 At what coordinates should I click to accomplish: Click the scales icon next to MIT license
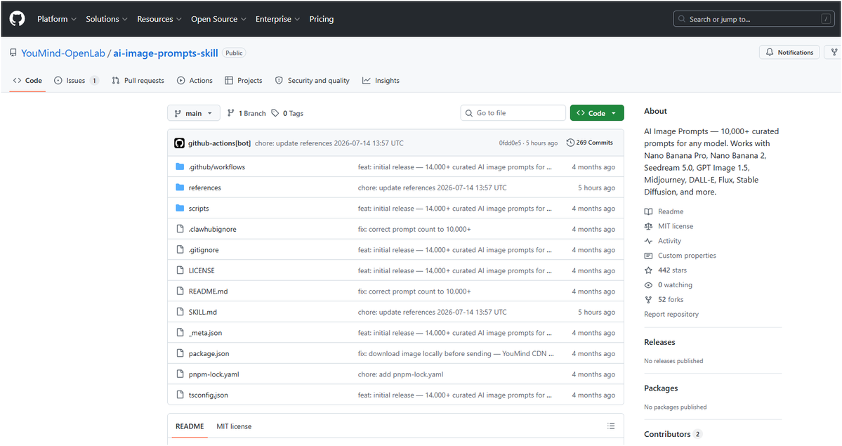click(x=648, y=226)
